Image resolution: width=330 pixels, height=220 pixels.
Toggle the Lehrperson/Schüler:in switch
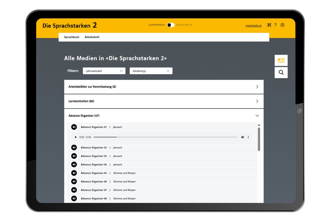171,25
